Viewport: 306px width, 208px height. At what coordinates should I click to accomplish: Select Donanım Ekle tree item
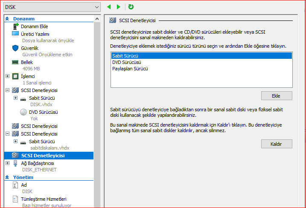click(x=34, y=26)
